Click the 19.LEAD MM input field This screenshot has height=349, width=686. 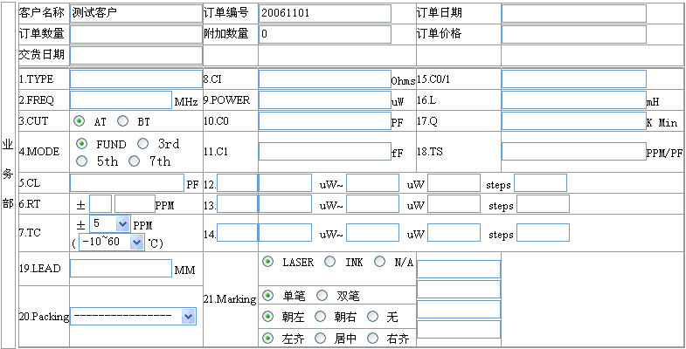121,268
